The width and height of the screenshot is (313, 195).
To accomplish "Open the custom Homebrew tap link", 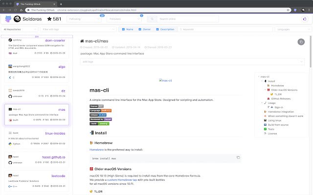I will pyautogui.click(x=122, y=180).
